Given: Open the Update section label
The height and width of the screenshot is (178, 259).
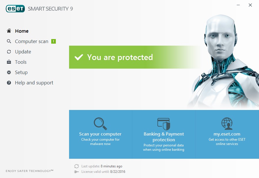Looking at the screenshot, I should pyautogui.click(x=23, y=52).
